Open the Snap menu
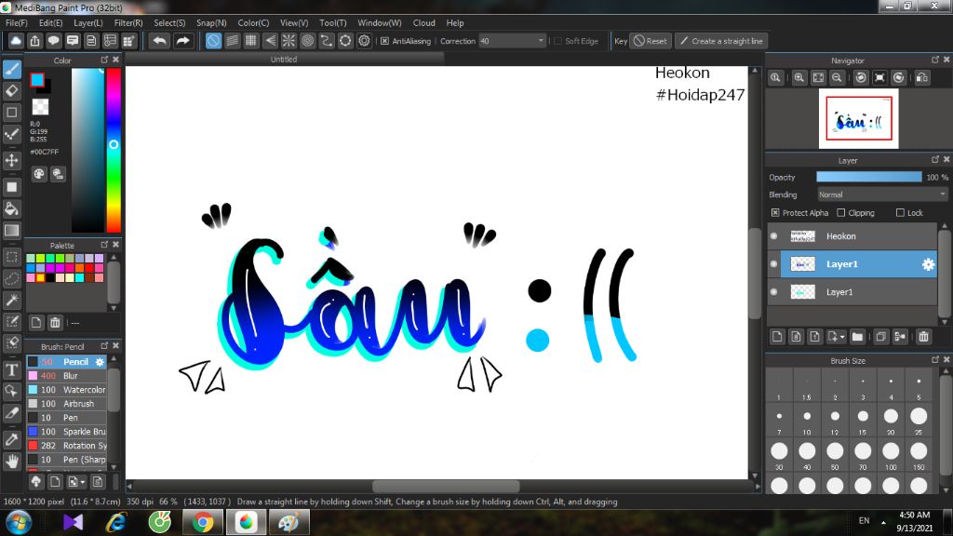 [211, 22]
